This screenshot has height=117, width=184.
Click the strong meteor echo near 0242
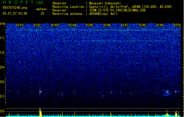40,92
